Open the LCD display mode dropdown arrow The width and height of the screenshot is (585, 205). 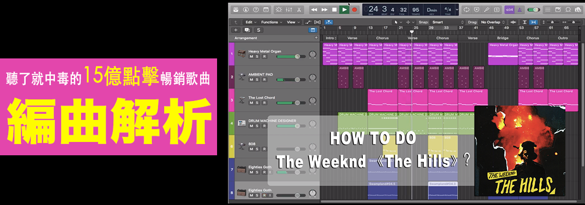coord(457,10)
